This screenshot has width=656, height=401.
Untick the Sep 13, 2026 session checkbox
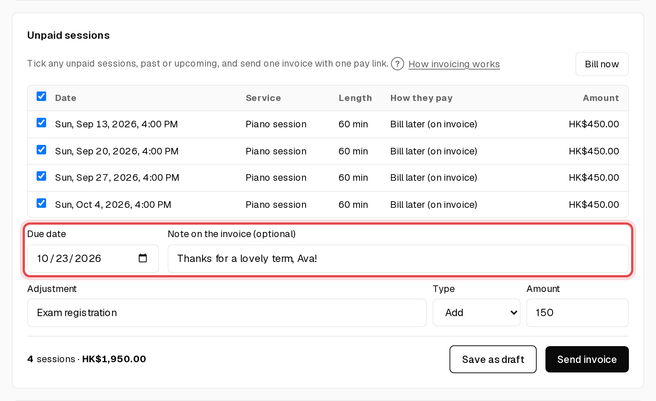click(41, 123)
